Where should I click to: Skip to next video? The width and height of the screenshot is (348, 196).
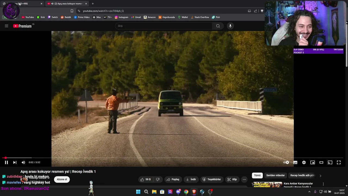[x=15, y=163]
